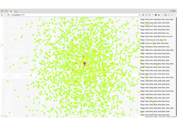Click the gray circle extension icon

[149, 15]
